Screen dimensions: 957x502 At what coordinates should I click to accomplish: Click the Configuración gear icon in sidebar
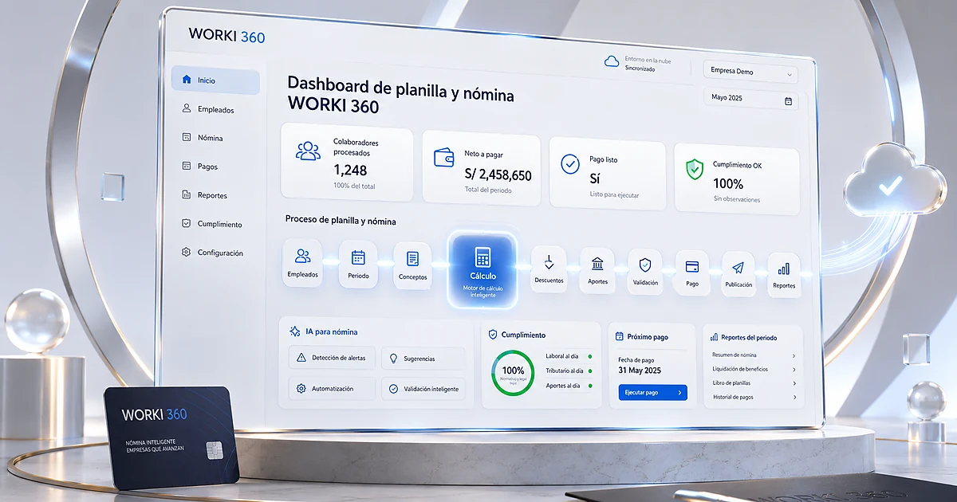[x=186, y=253]
